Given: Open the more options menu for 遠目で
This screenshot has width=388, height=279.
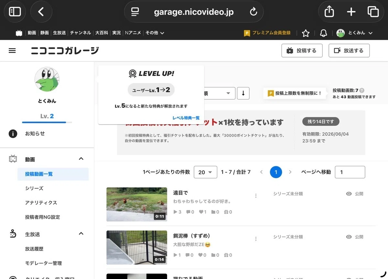Looking at the screenshot, I should 256,196.
